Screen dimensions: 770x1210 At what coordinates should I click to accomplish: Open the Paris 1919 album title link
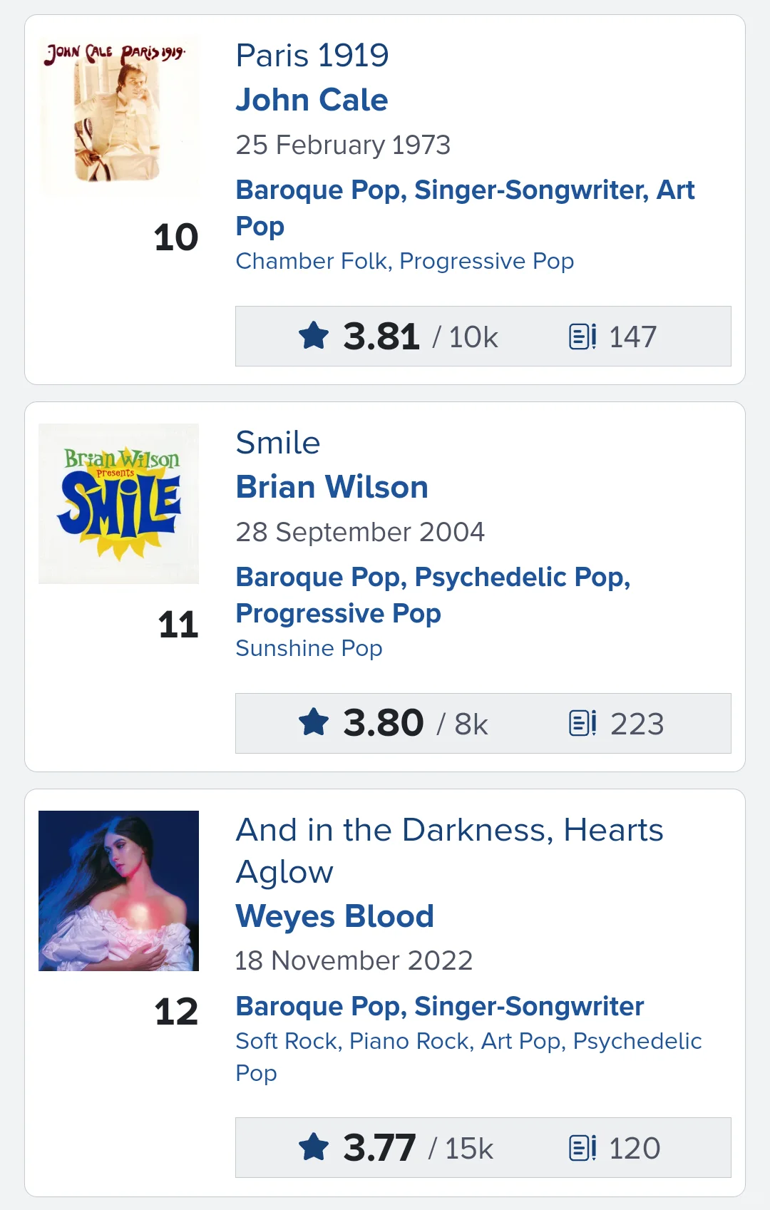click(312, 56)
